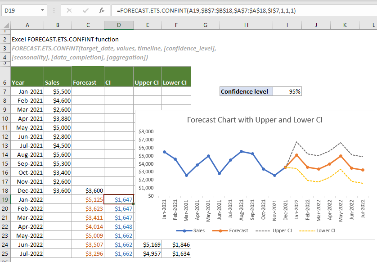Click cell B7 containing $5,500
Viewport: 377px width, 262px height.
(x=58, y=91)
